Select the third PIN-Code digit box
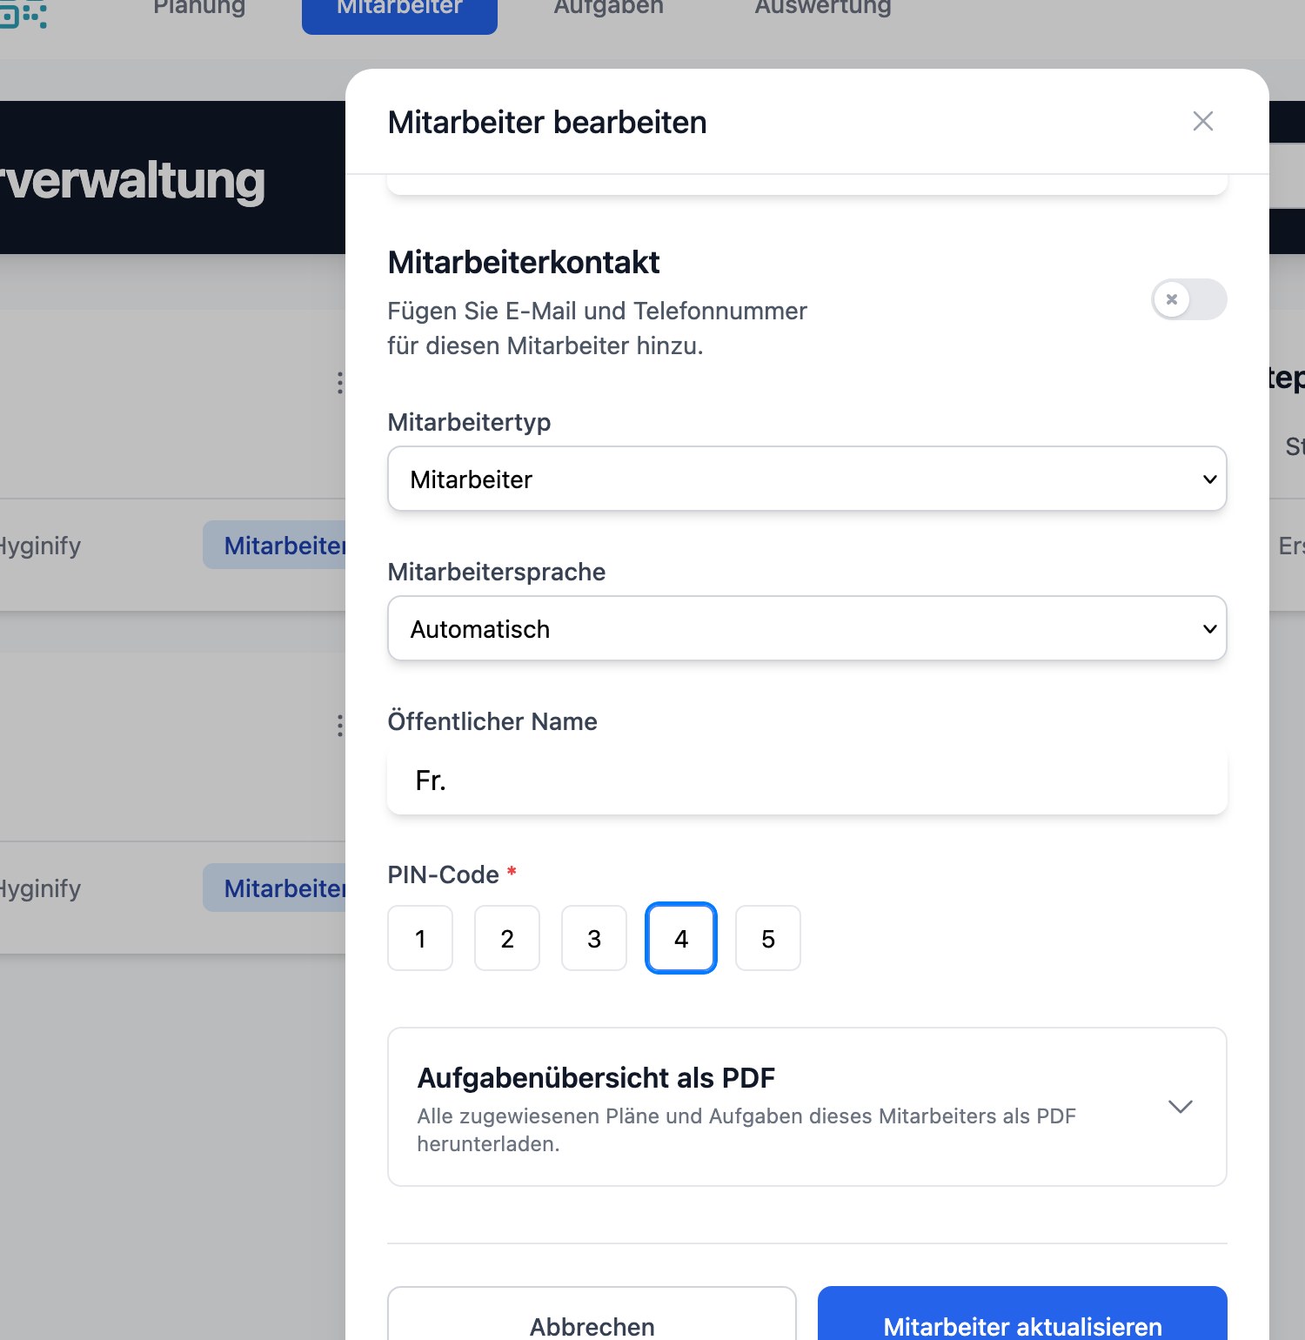 [x=594, y=938]
